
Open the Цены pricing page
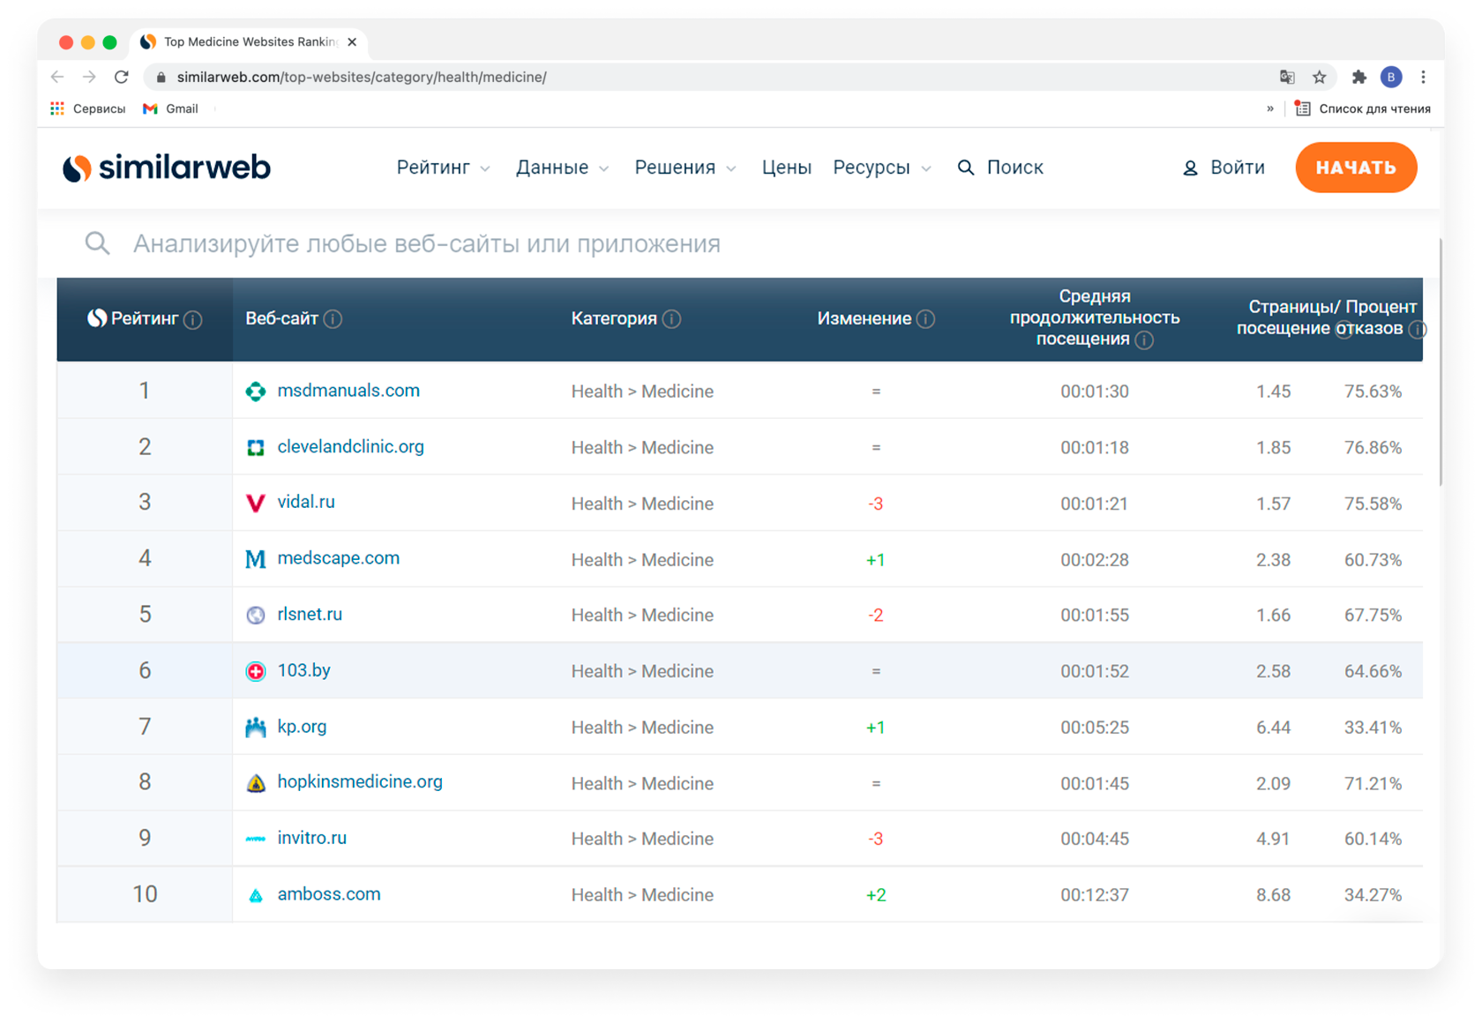pos(787,168)
